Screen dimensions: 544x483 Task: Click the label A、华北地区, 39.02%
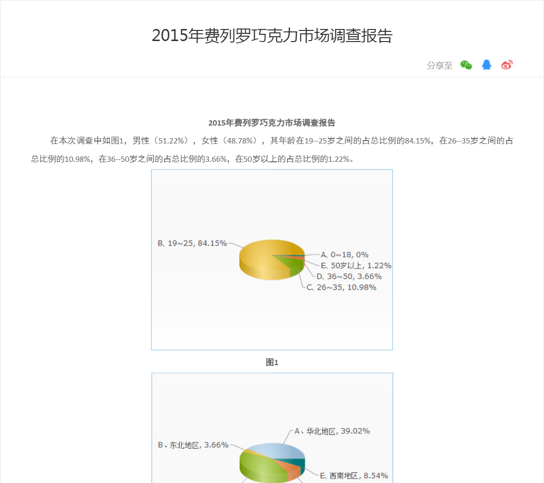point(332,431)
